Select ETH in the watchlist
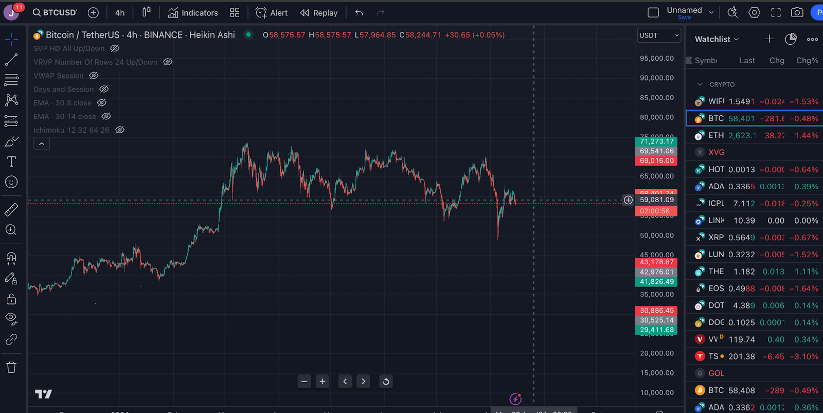Viewport: 823px width, 413px height. point(755,135)
